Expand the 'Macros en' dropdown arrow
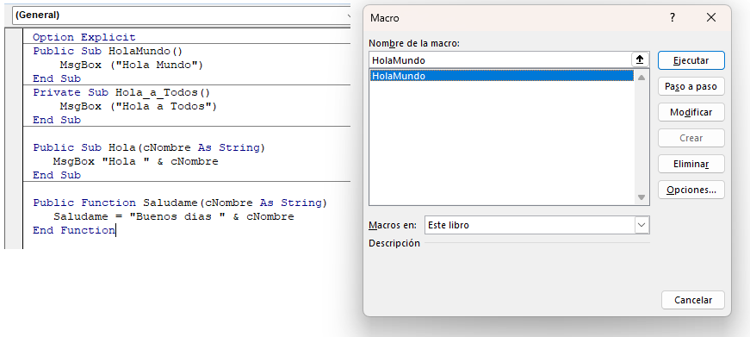Image resolution: width=750 pixels, height=337 pixels. pos(642,225)
